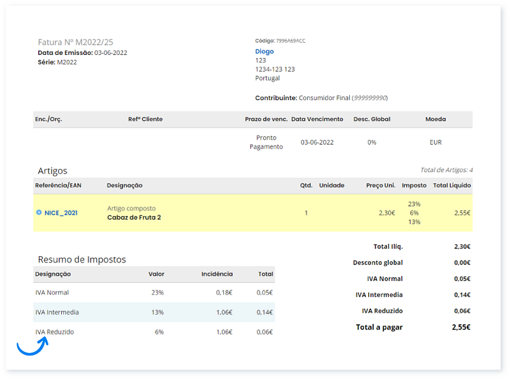Click the Referência/EAN column header
This screenshot has height=379, width=510.
point(59,185)
